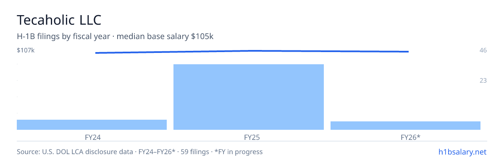Click the salary line's right end over FY26*
Screen dimensions: 504x168
coord(407,52)
